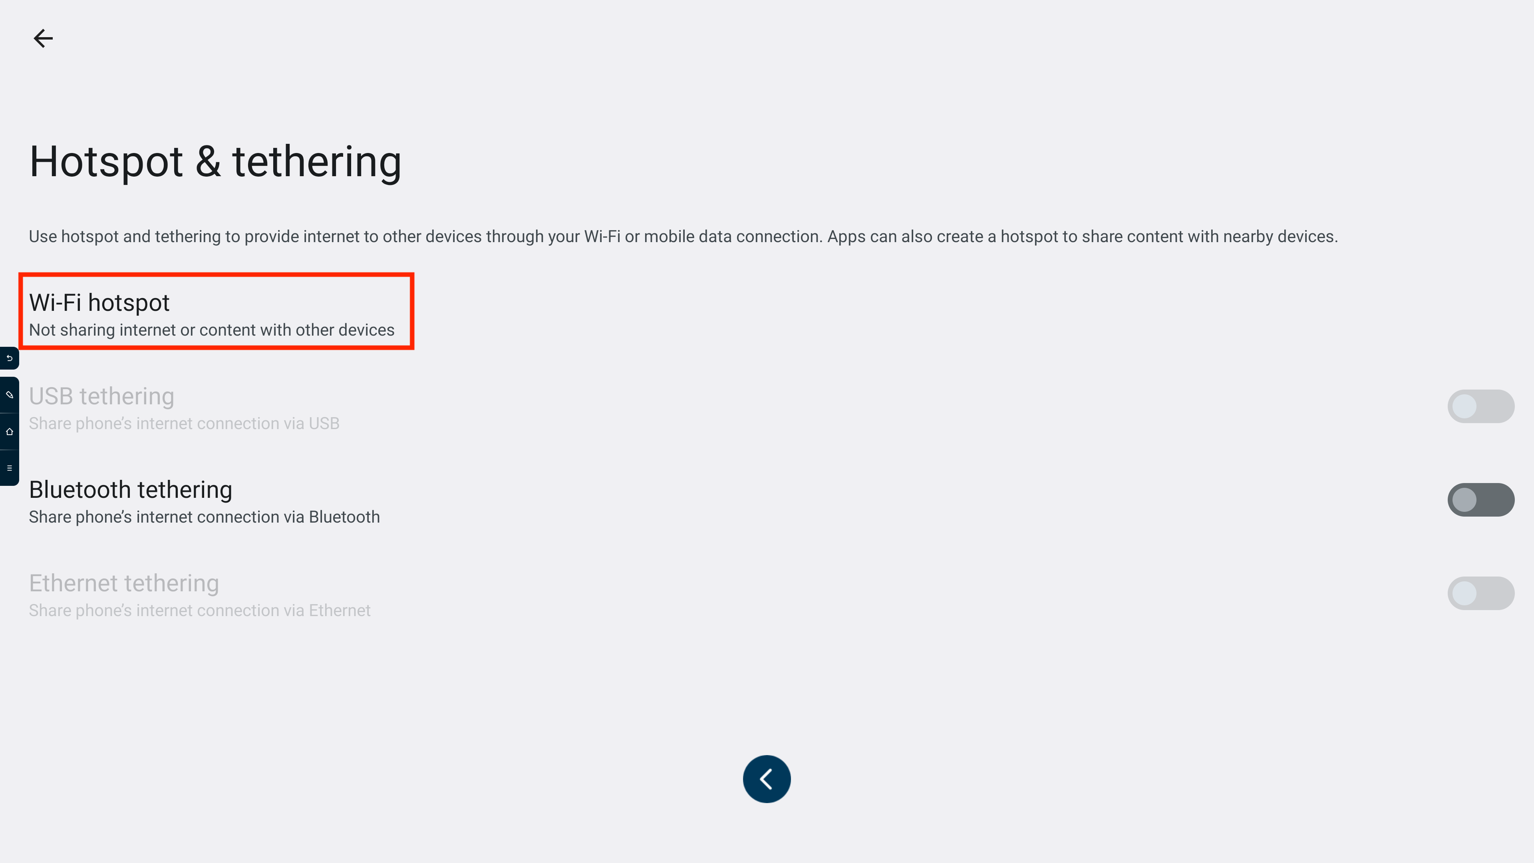
Task: Tap the return arrow in the side toolbar
Action: click(10, 358)
